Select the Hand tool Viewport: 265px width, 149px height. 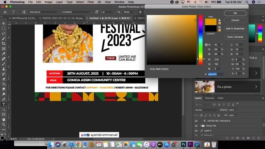[3, 120]
